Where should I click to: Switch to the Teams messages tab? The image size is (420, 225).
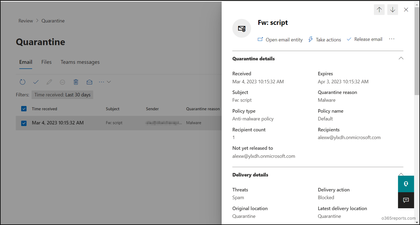[80, 62]
